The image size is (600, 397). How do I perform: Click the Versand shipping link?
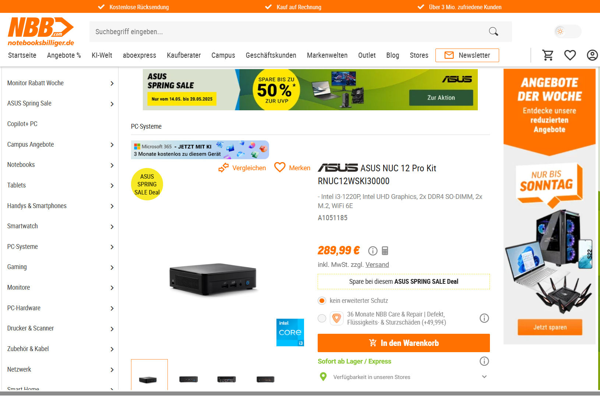tap(377, 265)
